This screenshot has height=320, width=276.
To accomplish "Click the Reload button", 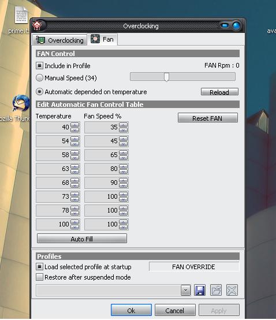I will pyautogui.click(x=219, y=92).
